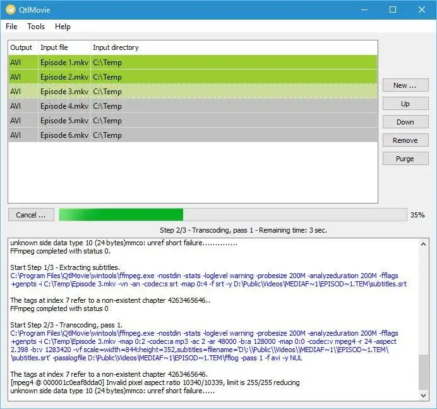
Task: Select the Episode 6.mkv row
Action: (193, 135)
